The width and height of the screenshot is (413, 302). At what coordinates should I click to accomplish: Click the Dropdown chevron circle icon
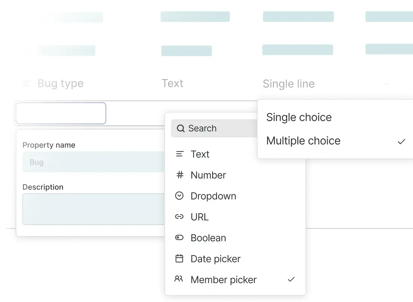coord(179,196)
